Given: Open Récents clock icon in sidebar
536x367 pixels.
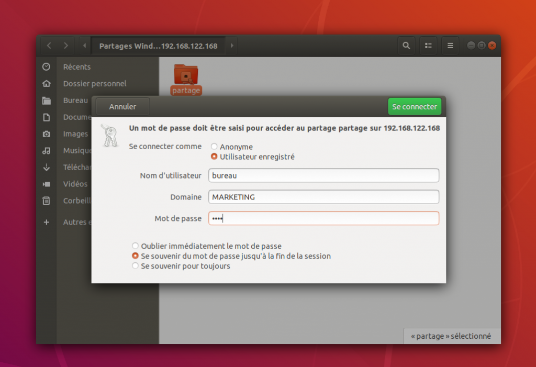Looking at the screenshot, I should pos(47,67).
